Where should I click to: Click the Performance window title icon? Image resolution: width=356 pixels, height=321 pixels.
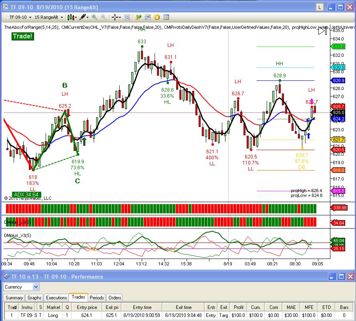(6, 277)
